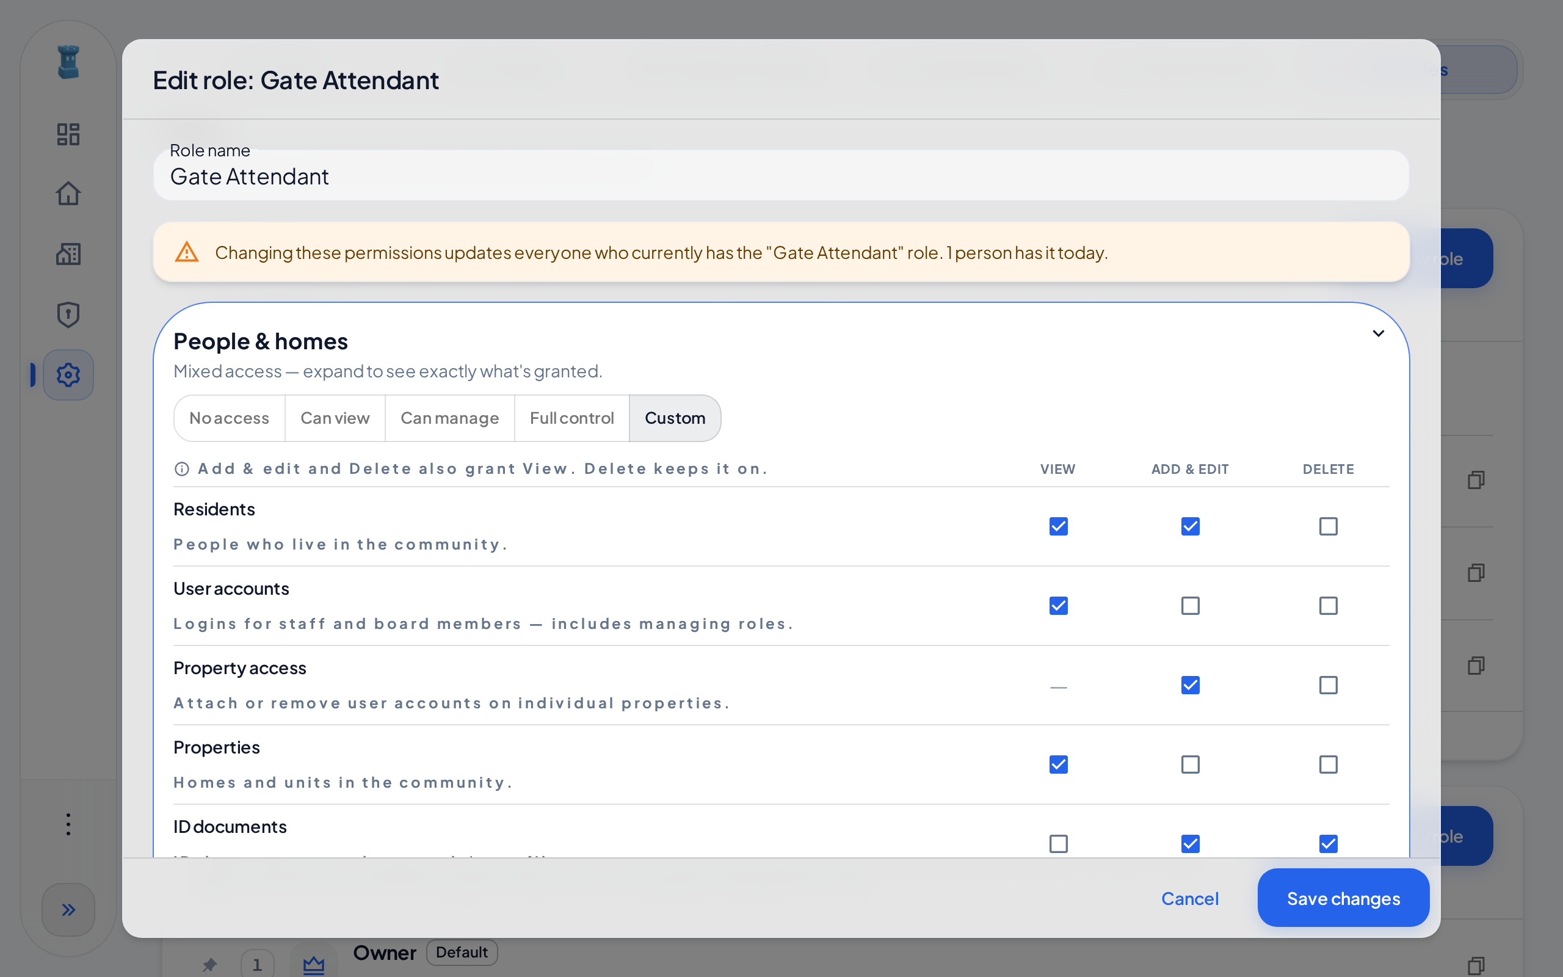This screenshot has height=977, width=1563.
Task: Select the Custom preset
Action: pos(676,419)
